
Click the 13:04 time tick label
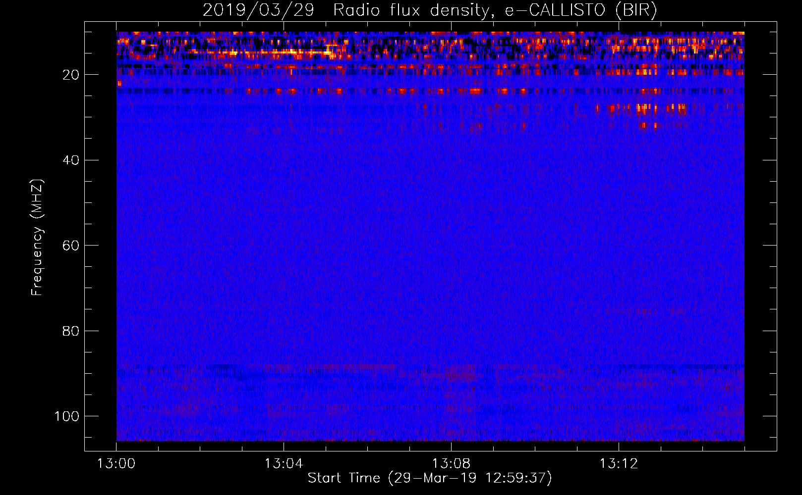[x=284, y=464]
